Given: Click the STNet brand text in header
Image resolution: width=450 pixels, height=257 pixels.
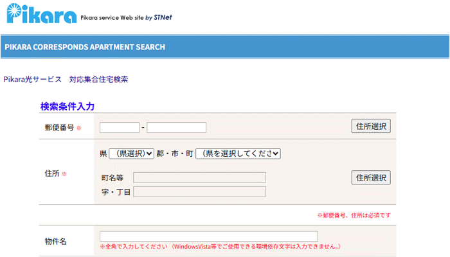Looking at the screenshot, I should click(163, 17).
